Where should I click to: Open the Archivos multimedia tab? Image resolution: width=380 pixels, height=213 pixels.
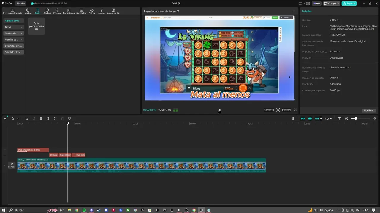pyautogui.click(x=12, y=11)
